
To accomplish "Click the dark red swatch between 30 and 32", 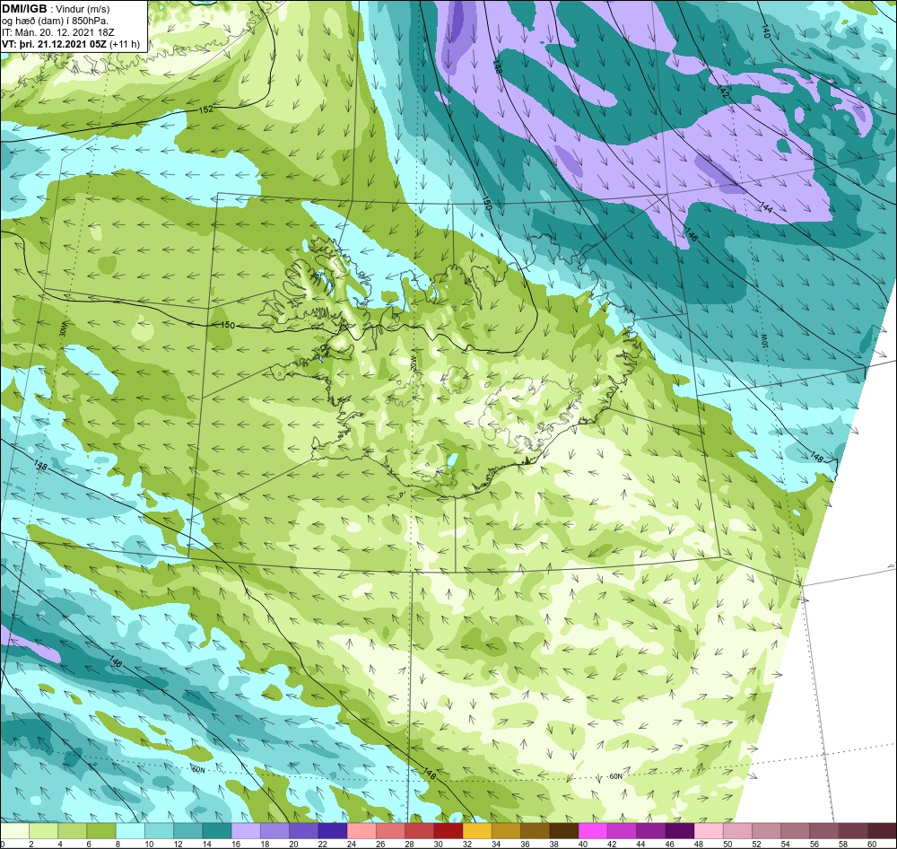I will [x=448, y=831].
